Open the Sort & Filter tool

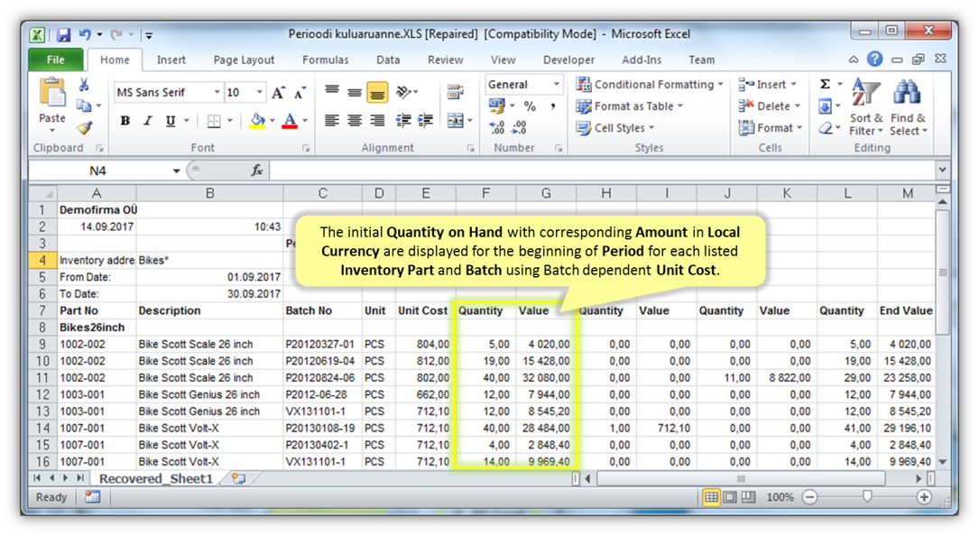[866, 106]
